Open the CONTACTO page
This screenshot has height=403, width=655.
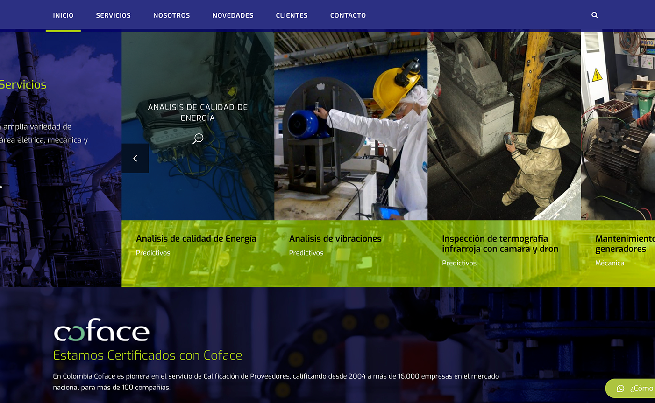(348, 15)
